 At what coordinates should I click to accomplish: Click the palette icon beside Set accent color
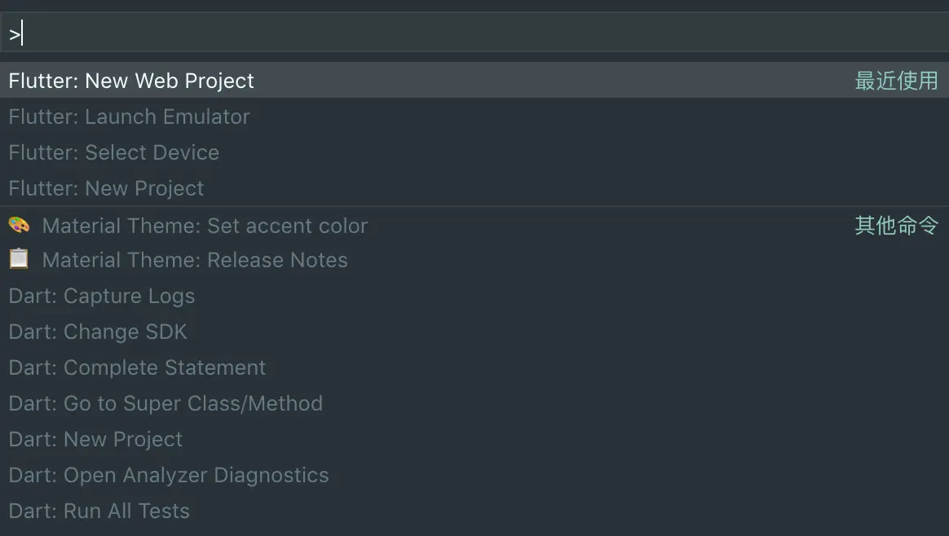click(x=19, y=225)
